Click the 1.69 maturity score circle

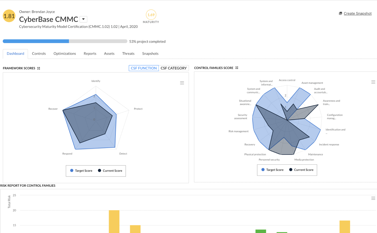click(151, 15)
